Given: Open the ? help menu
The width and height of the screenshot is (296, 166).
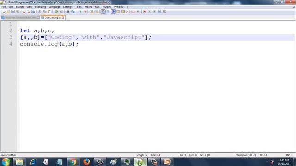Looking at the screenshot, I should tap(127, 7).
